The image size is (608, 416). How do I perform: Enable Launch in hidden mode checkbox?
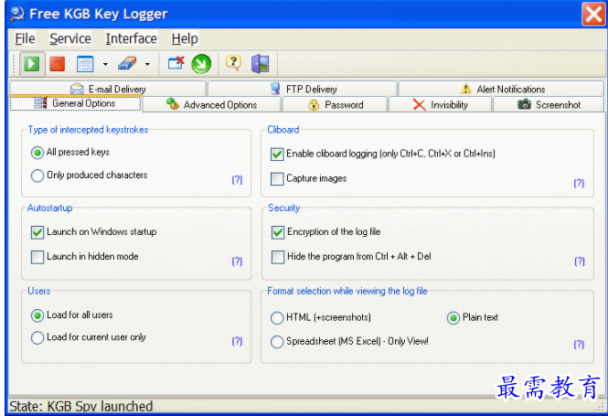(37, 257)
